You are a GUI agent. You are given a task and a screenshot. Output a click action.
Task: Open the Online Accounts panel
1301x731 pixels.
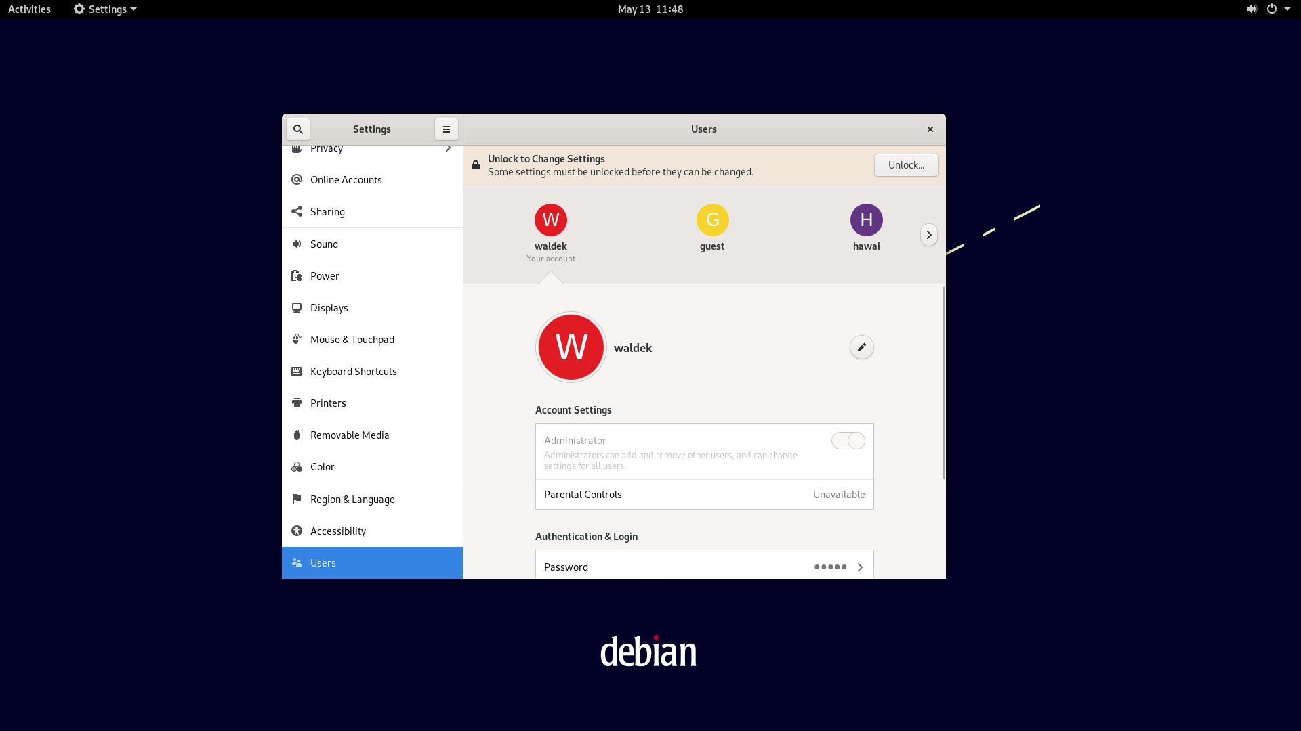(372, 179)
